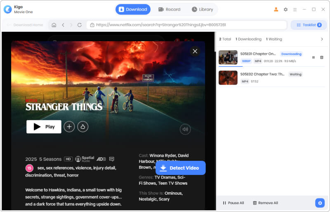Click the TV Dramas genre link

click(165, 177)
